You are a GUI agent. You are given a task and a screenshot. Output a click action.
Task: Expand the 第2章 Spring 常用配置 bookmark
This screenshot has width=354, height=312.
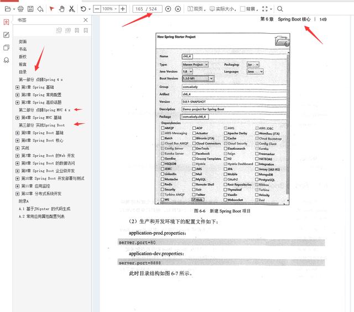click(17, 95)
